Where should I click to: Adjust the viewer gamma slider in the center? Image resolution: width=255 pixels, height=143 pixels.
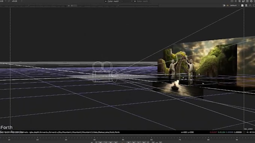pos(118,6)
